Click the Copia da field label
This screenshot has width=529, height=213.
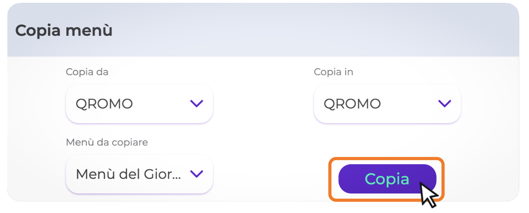coord(87,72)
